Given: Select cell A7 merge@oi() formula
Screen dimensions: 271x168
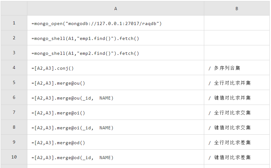Looking at the screenshot, I should point(115,112).
